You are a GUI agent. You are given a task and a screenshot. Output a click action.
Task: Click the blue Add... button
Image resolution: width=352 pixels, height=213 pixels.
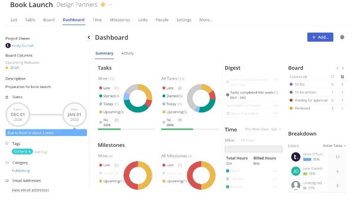[320, 37]
